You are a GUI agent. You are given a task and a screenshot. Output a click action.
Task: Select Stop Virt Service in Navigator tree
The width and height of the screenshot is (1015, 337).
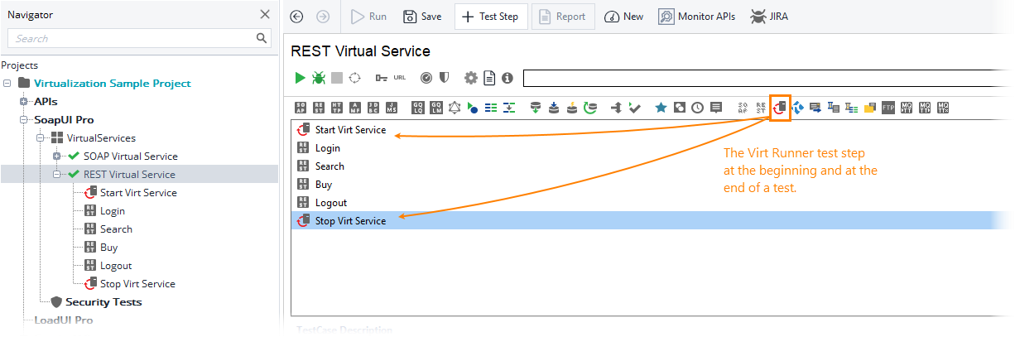point(137,284)
